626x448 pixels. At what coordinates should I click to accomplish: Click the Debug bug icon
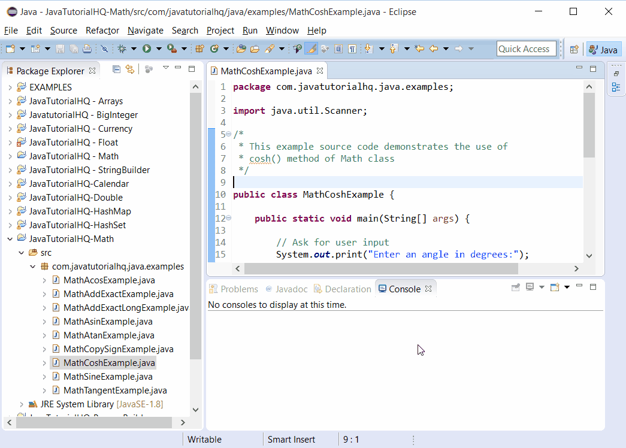click(x=122, y=49)
